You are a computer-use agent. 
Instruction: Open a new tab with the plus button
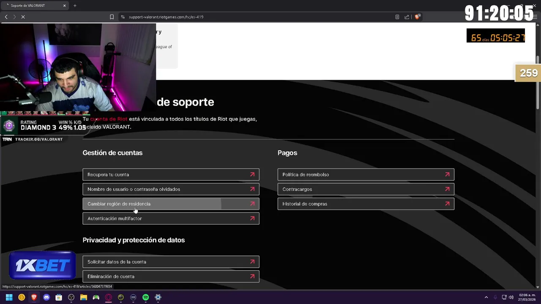[x=75, y=5]
